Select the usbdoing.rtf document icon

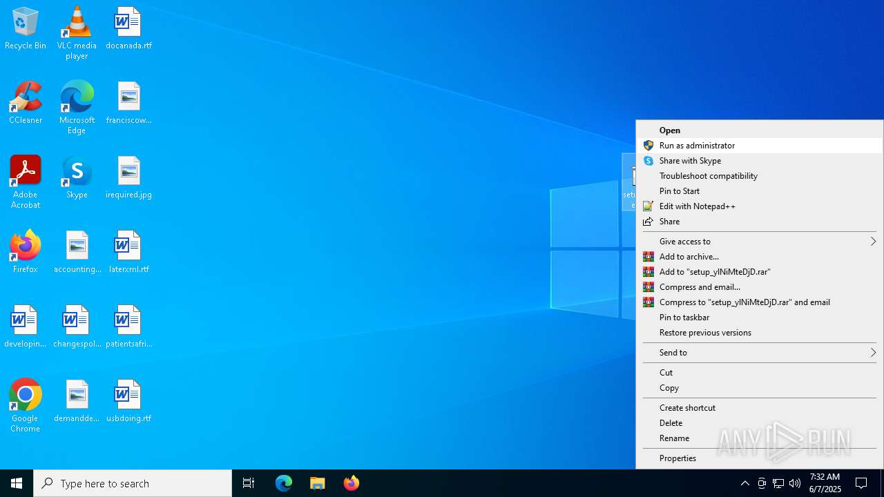click(128, 401)
